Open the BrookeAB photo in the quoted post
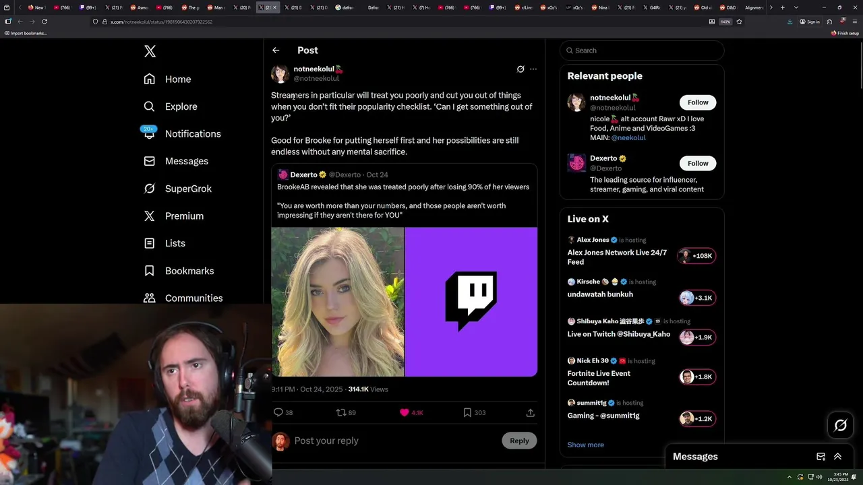Image resolution: width=863 pixels, height=485 pixels. click(338, 302)
